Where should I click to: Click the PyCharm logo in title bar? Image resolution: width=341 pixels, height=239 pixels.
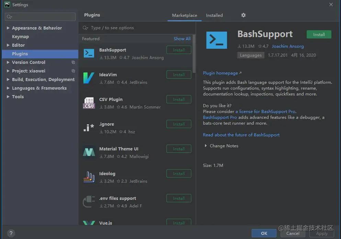point(7,4)
